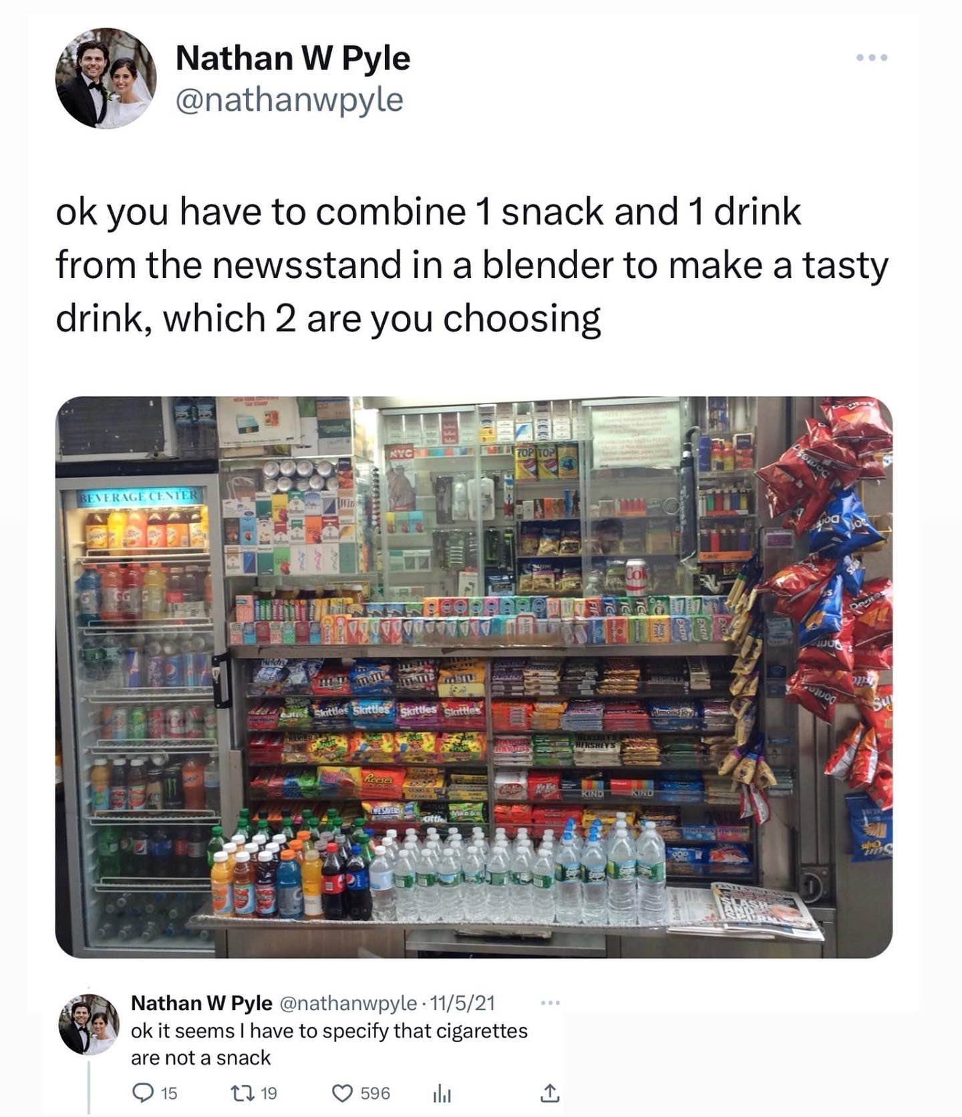This screenshot has width=962, height=1117.
Task: Open the 11/5/21 timestamp link
Action: (462, 1003)
